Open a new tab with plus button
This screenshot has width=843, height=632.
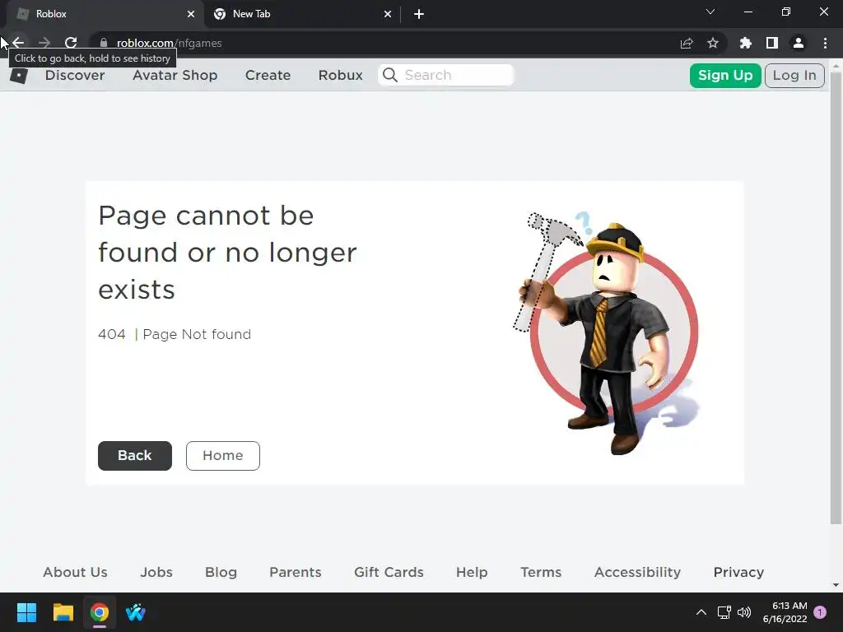(419, 14)
